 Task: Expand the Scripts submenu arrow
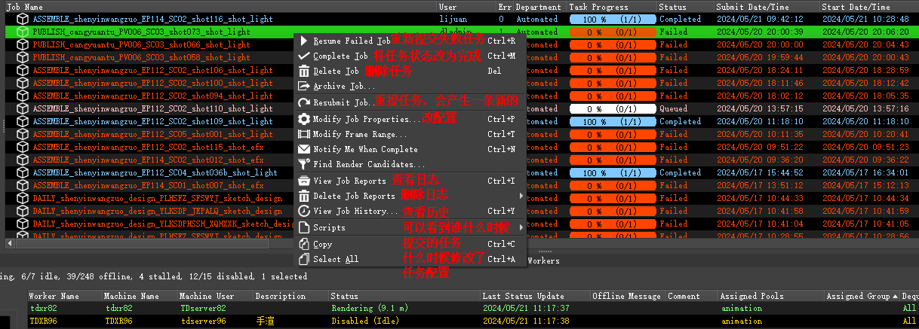pos(521,227)
